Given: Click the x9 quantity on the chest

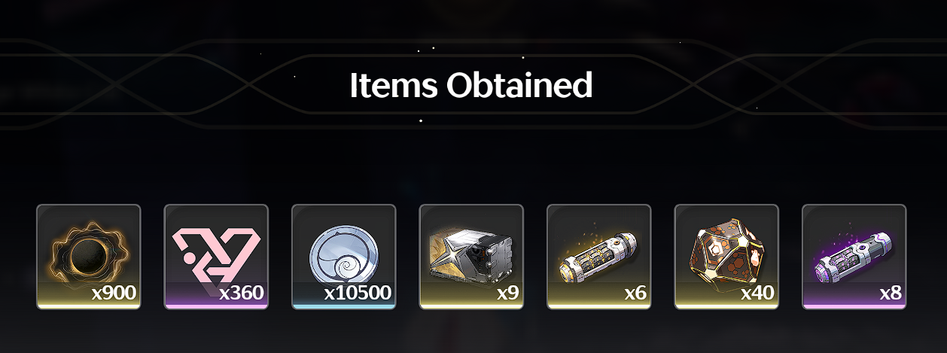Looking at the screenshot, I should (508, 293).
